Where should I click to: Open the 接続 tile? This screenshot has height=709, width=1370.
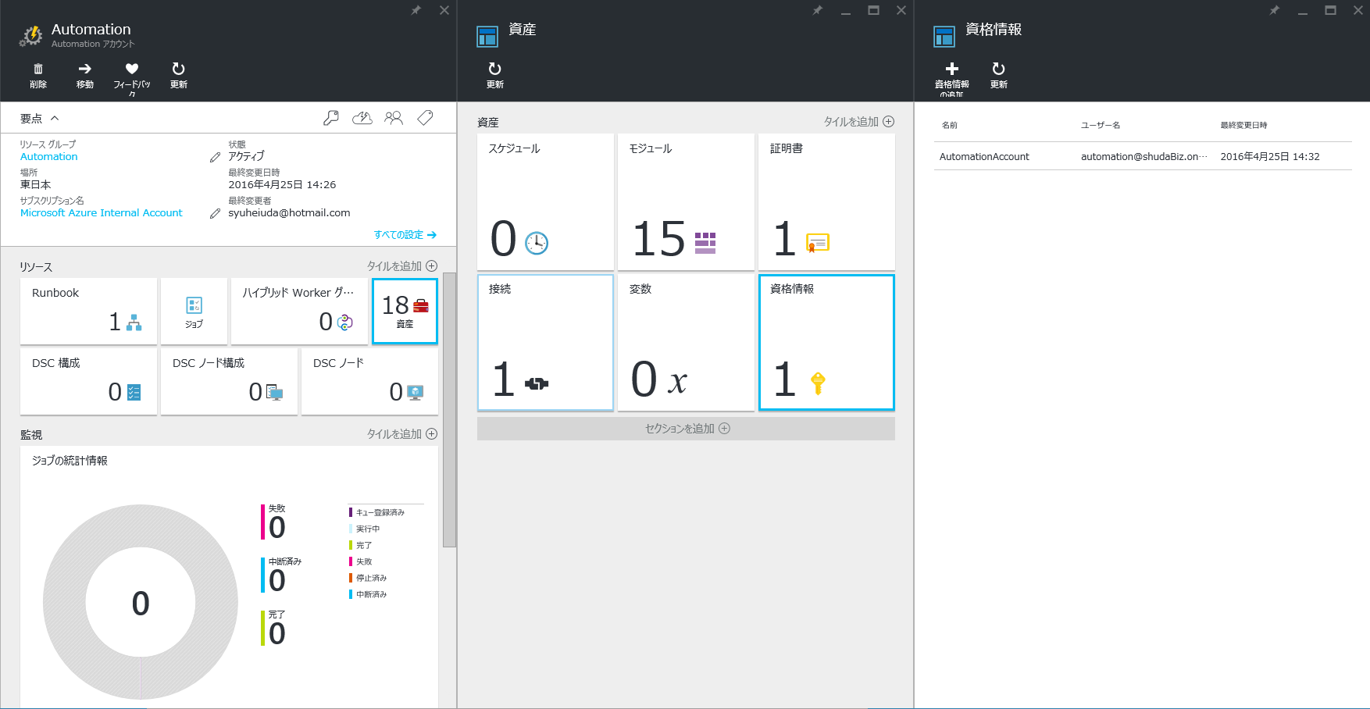click(x=545, y=342)
